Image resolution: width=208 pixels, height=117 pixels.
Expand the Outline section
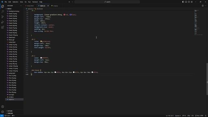click(14, 111)
